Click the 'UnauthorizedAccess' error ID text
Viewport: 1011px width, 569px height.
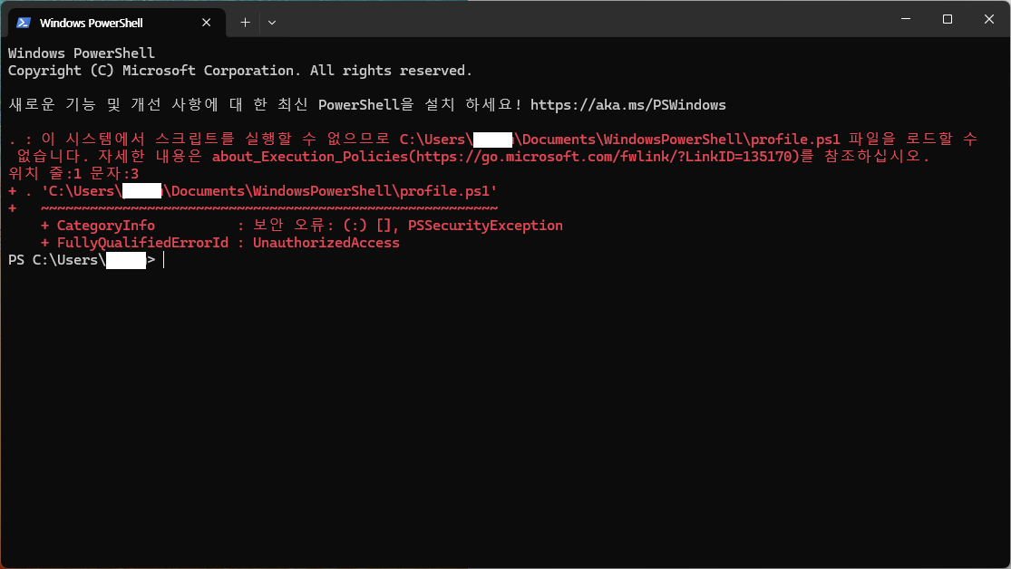click(326, 243)
